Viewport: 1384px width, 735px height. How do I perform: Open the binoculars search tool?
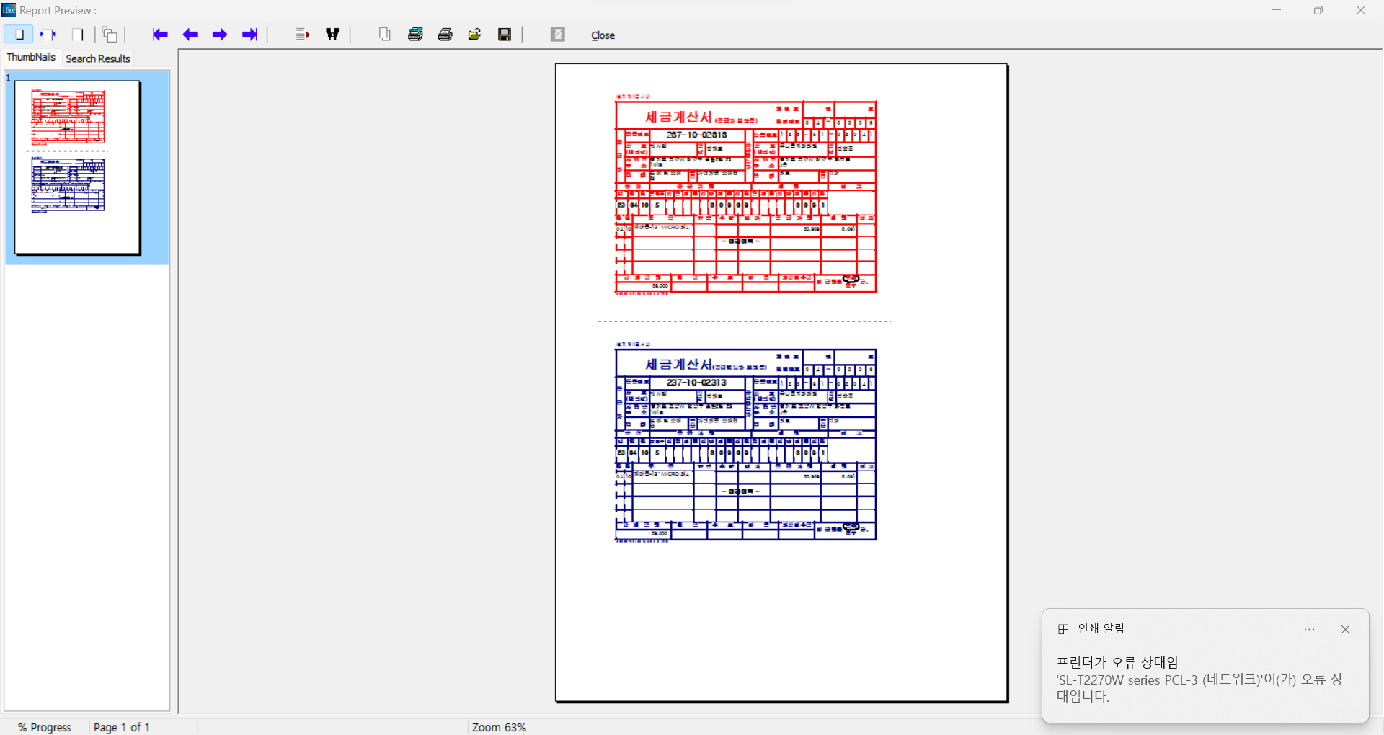click(x=332, y=35)
